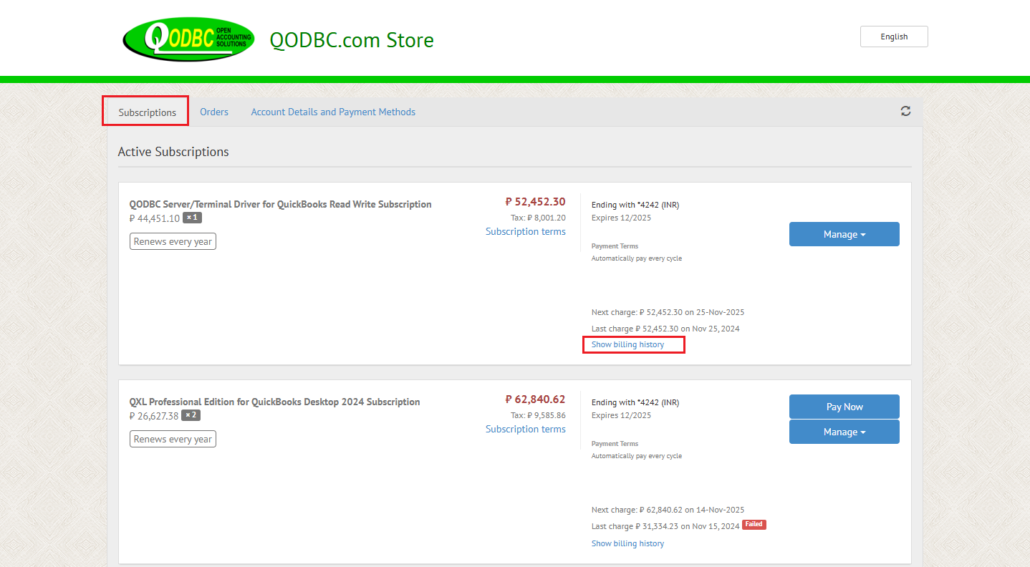Image resolution: width=1030 pixels, height=567 pixels.
Task: Click the QODBC.com Store title
Action: pyautogui.click(x=352, y=39)
